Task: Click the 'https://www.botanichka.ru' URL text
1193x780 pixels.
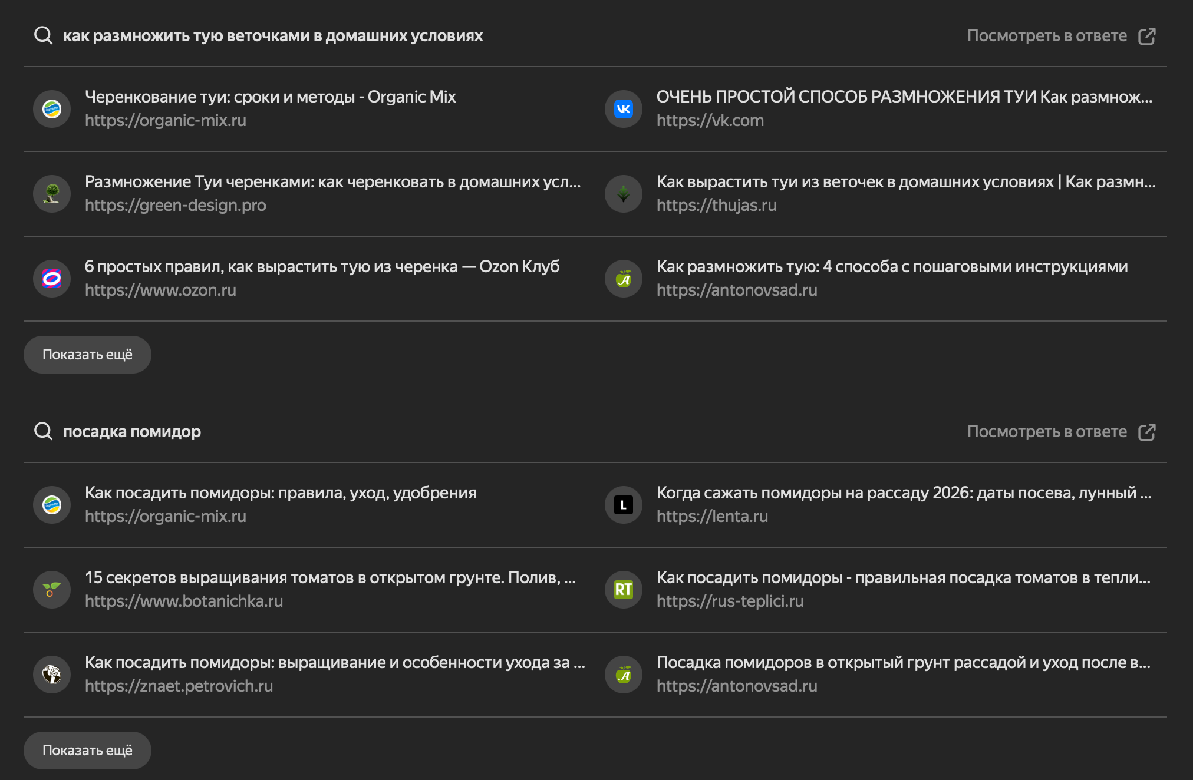Action: [184, 601]
